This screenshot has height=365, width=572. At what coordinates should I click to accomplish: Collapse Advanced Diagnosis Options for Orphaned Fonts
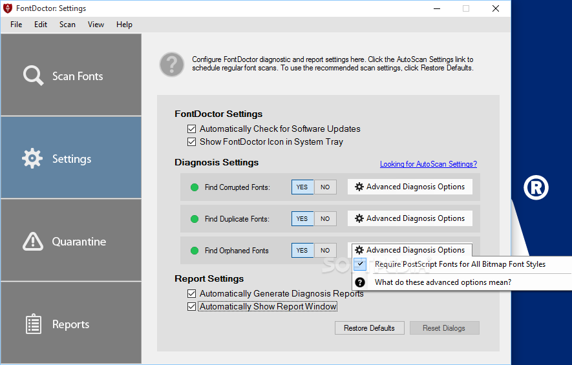412,250
